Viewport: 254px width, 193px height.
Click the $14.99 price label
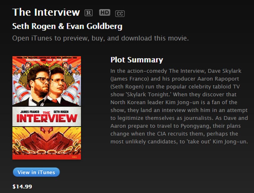coord(22,186)
